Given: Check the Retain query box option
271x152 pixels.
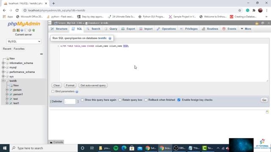Looking at the screenshot, I should click(x=120, y=100).
